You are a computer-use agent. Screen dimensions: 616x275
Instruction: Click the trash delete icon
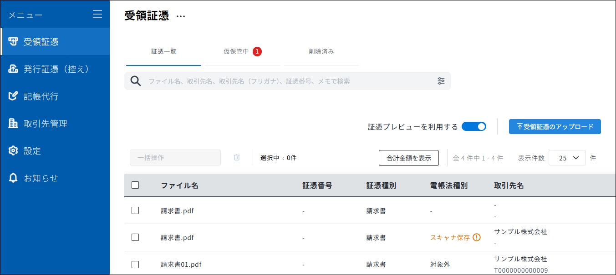pos(237,157)
